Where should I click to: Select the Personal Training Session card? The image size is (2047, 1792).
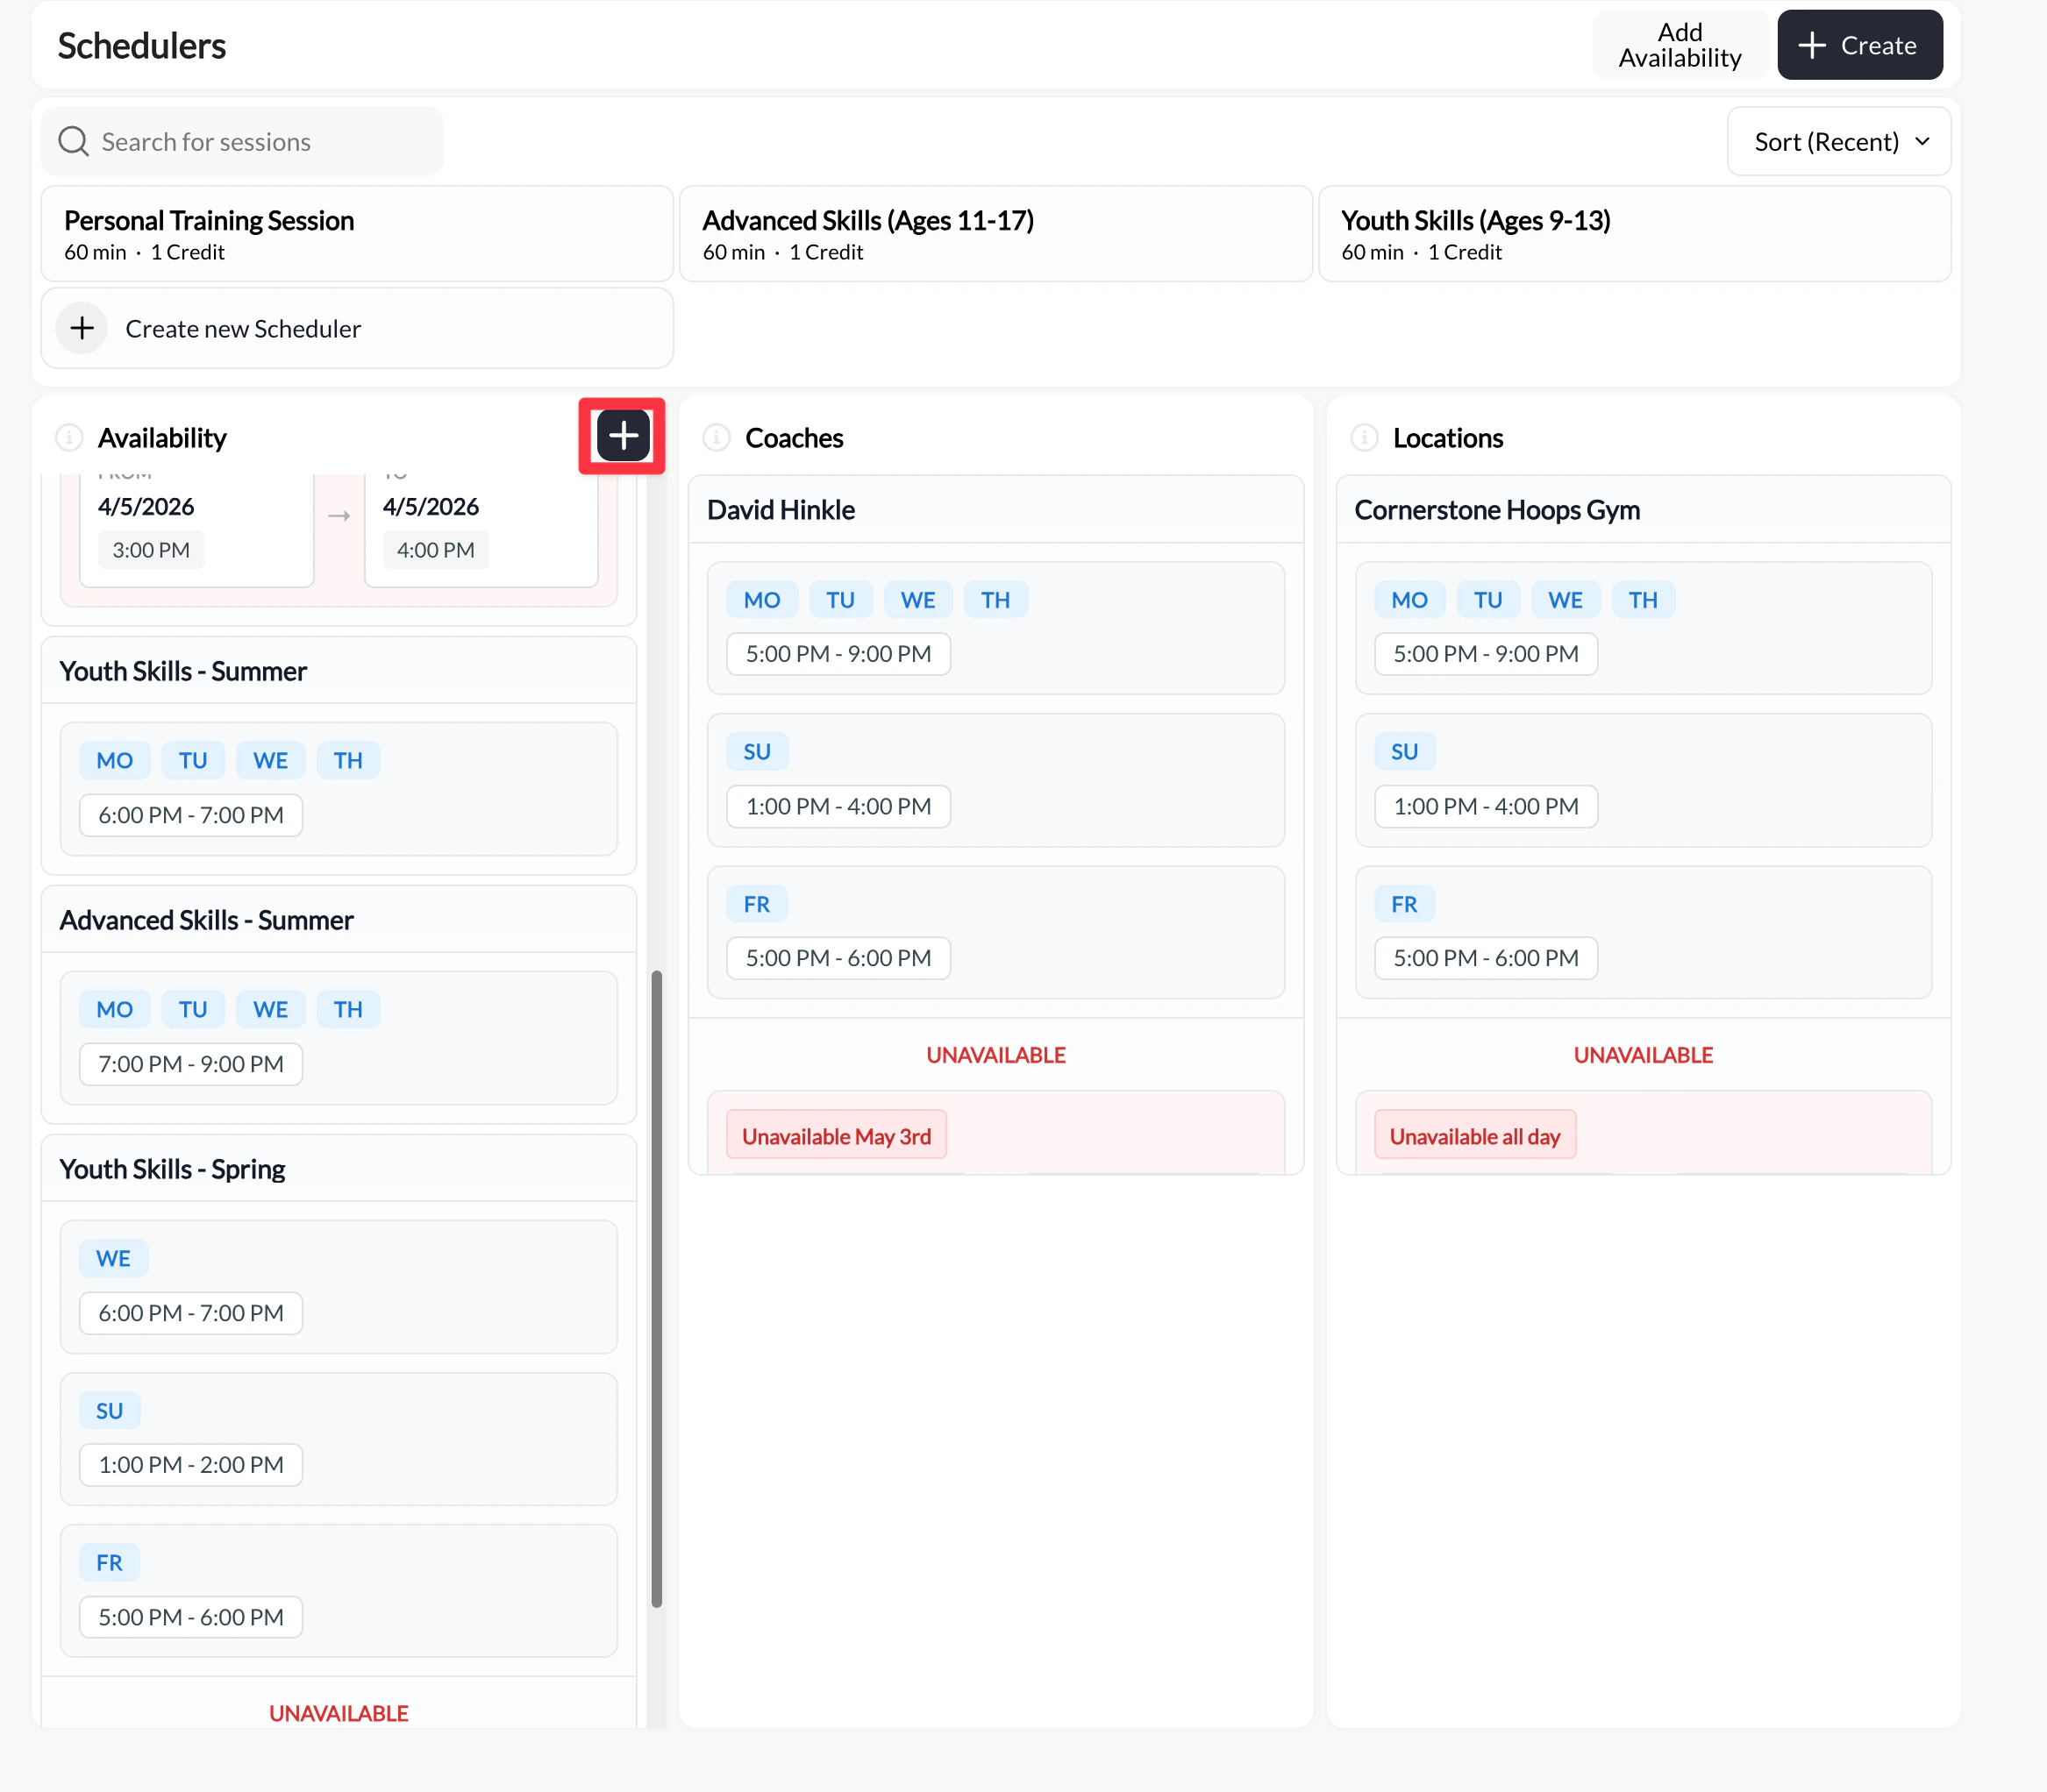pyautogui.click(x=356, y=234)
